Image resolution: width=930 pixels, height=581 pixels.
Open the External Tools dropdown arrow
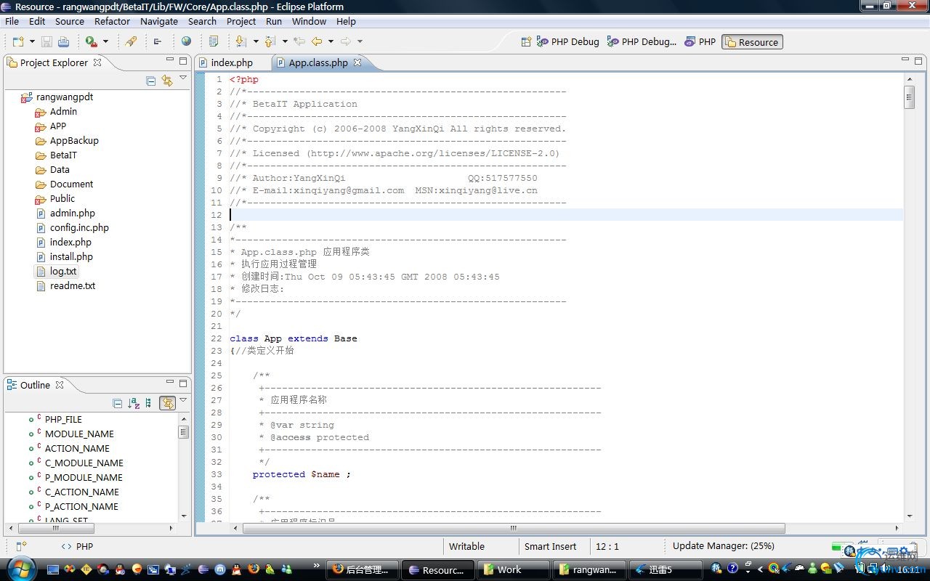(105, 41)
